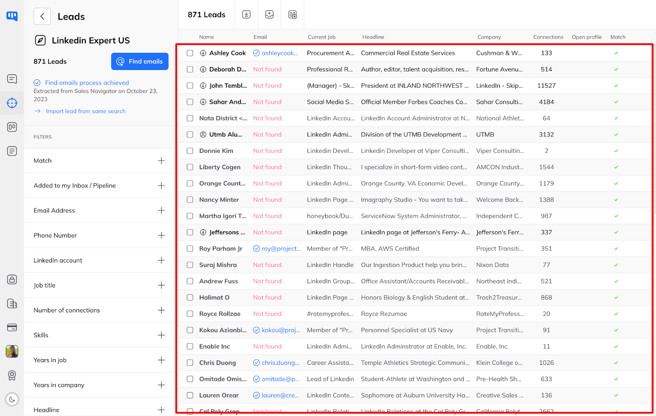Image resolution: width=656 pixels, height=416 pixels.
Task: Click the Company column header
Action: tap(489, 37)
